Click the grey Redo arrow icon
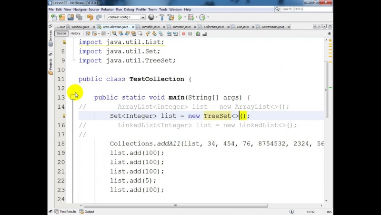 coord(99,17)
